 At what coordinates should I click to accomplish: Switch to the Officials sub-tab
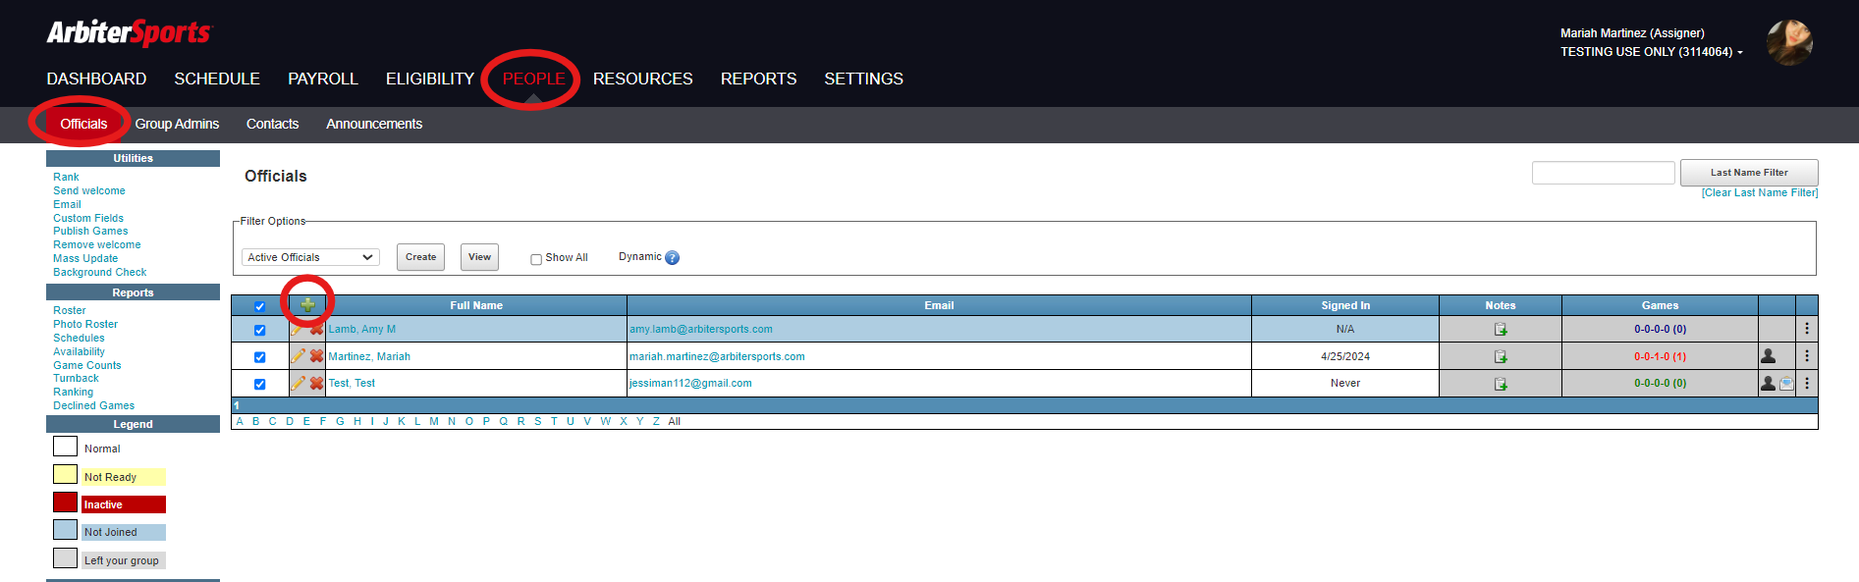tap(83, 124)
